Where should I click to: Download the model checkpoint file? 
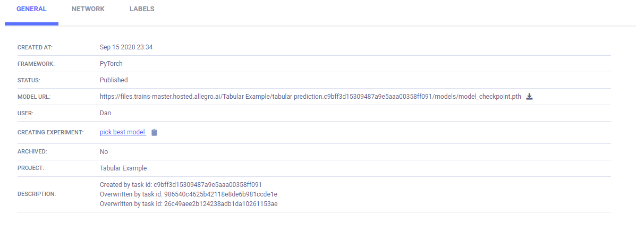point(529,97)
